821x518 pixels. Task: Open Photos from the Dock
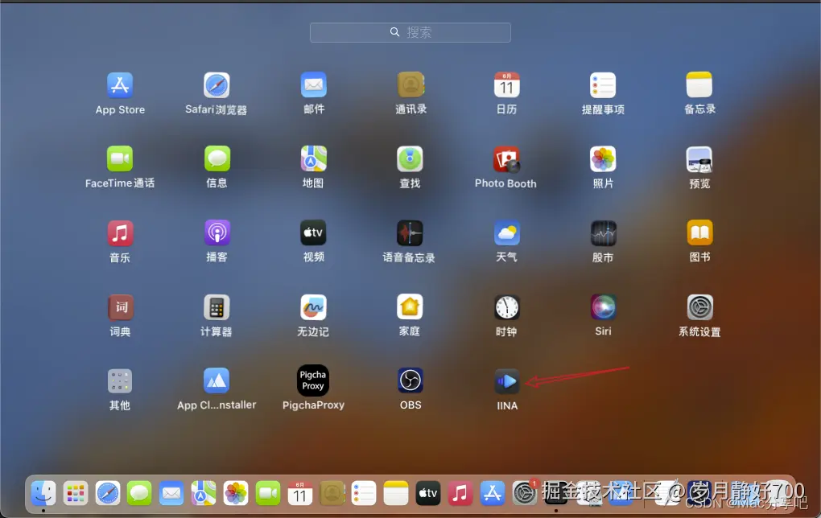pyautogui.click(x=236, y=493)
